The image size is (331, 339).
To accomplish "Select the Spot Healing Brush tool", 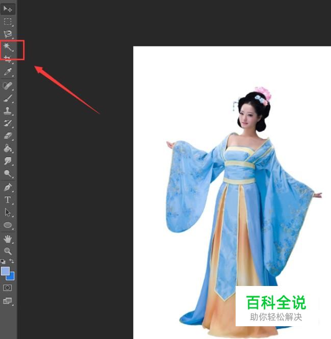I will pyautogui.click(x=8, y=86).
